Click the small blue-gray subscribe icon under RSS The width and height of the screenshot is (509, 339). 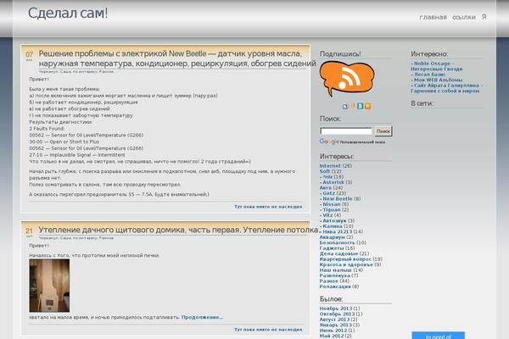tap(345, 107)
